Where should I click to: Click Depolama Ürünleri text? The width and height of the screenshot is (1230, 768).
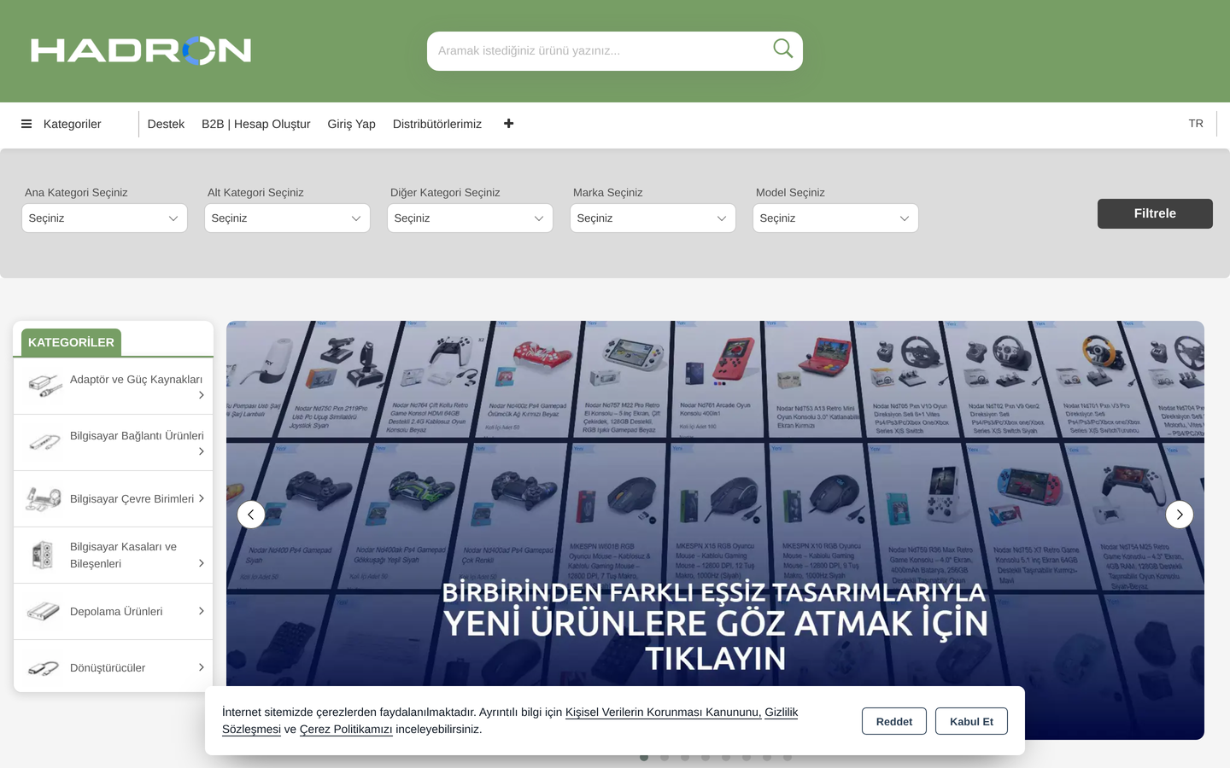tap(116, 611)
